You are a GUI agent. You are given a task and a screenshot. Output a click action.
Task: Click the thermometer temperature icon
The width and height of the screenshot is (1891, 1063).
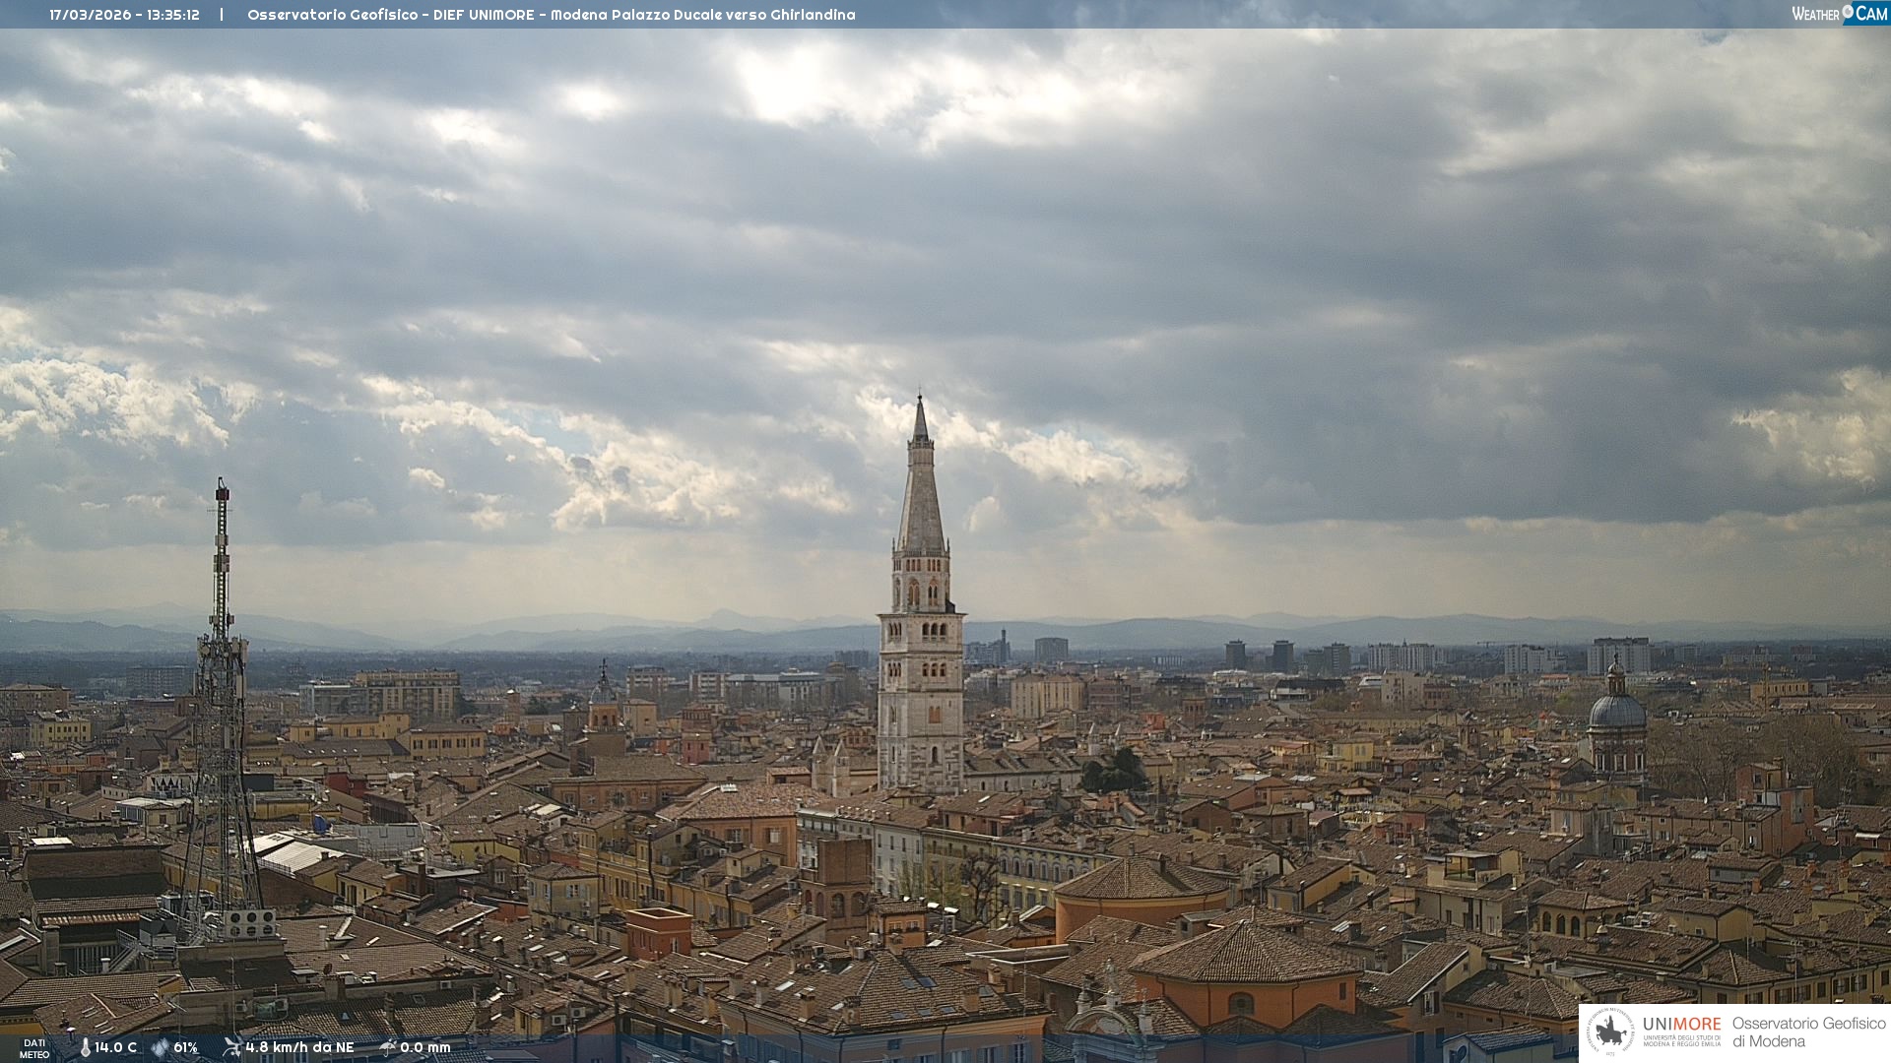click(x=85, y=1047)
